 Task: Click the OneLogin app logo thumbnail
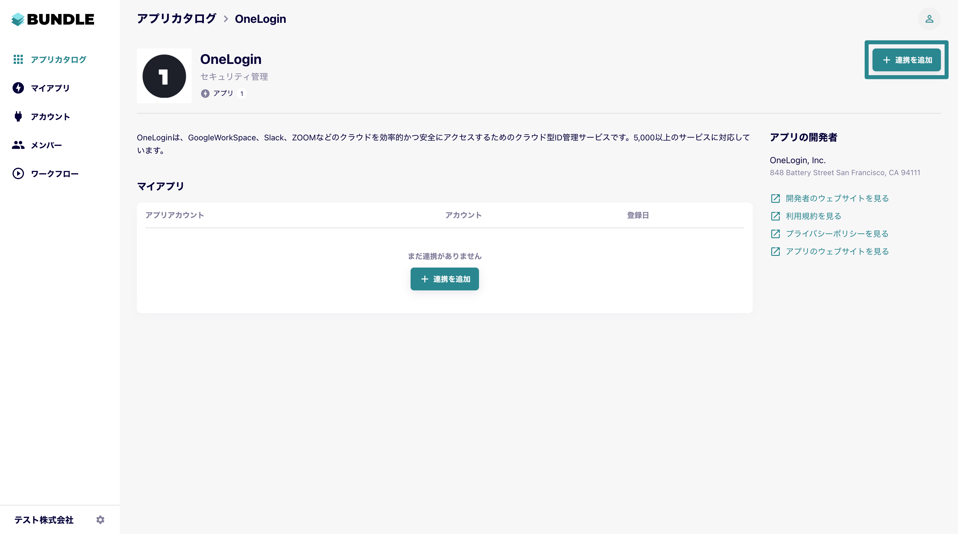[x=165, y=76]
